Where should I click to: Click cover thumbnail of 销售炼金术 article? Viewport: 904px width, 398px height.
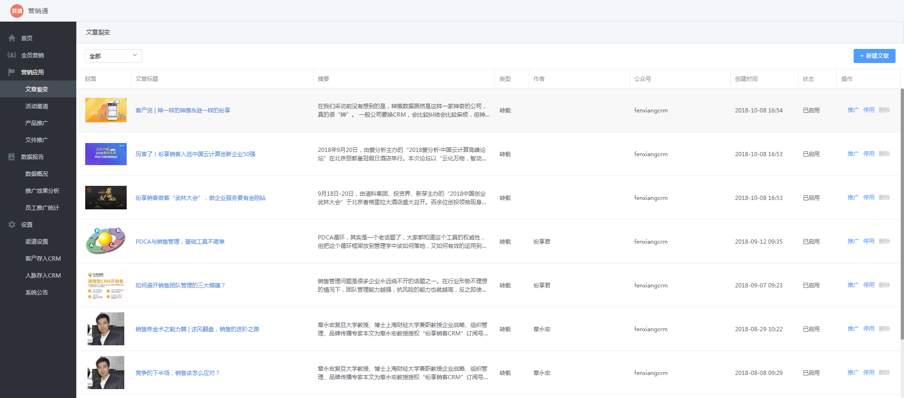point(106,329)
